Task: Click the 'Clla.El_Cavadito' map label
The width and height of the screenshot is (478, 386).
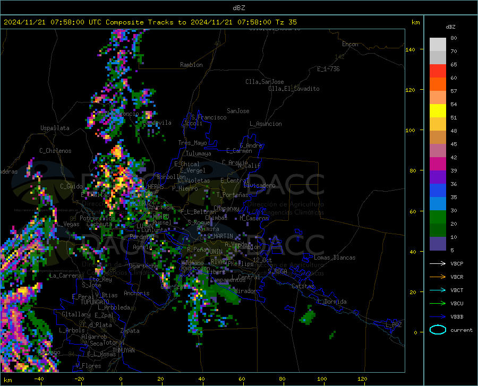Action: pos(294,89)
